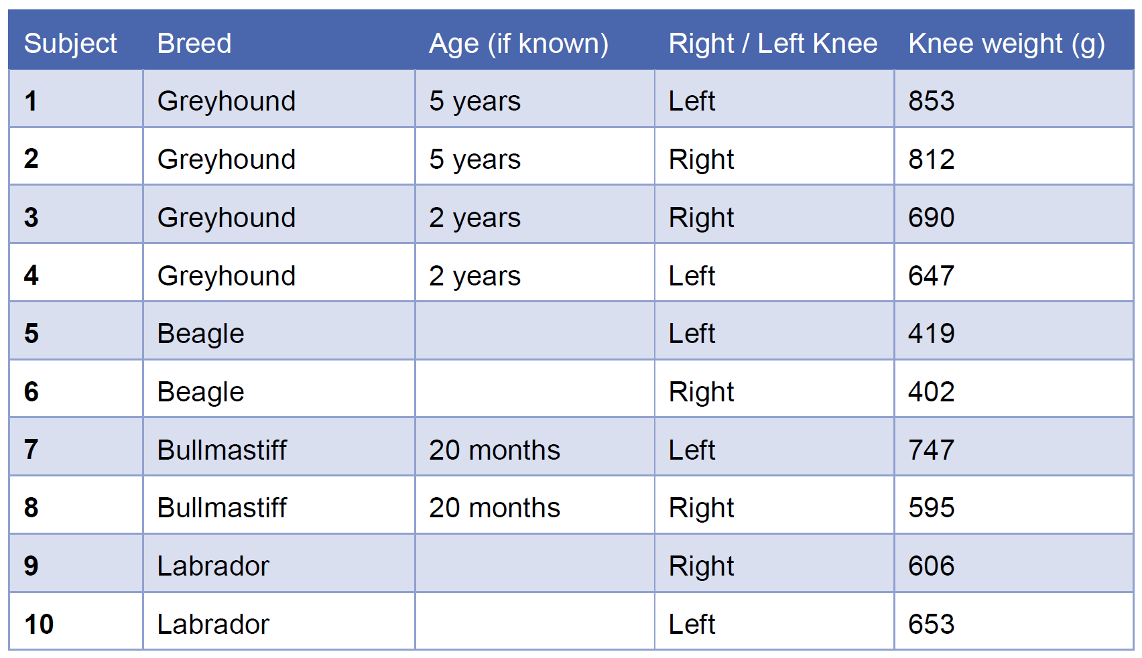
Task: Select the Beagle cell in subject 6 row
Action: [x=200, y=392]
